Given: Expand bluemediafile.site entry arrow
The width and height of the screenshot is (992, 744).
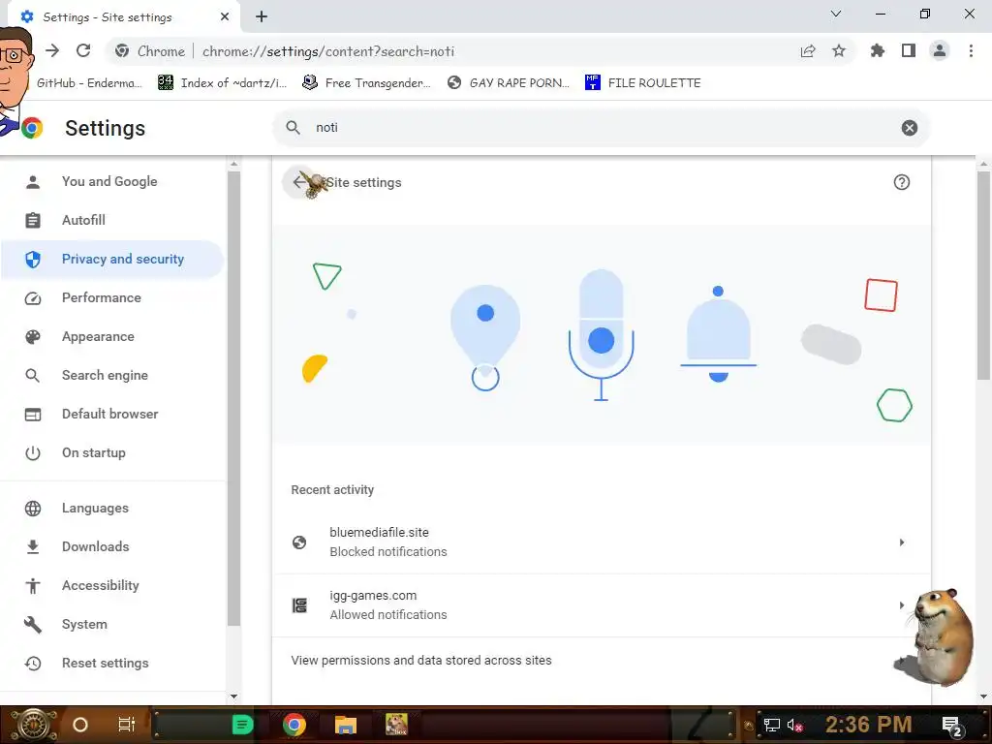Looking at the screenshot, I should [x=902, y=542].
